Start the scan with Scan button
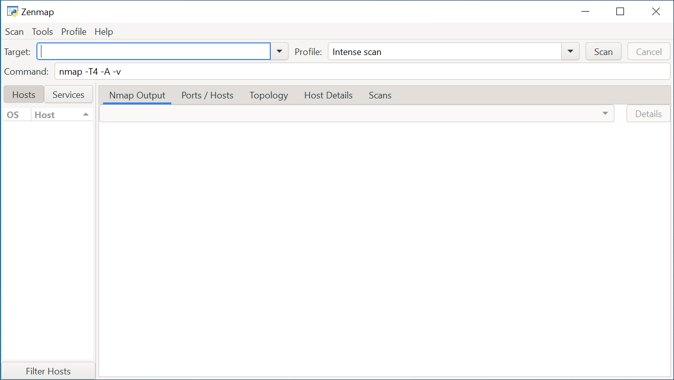674x380 pixels. click(x=603, y=51)
